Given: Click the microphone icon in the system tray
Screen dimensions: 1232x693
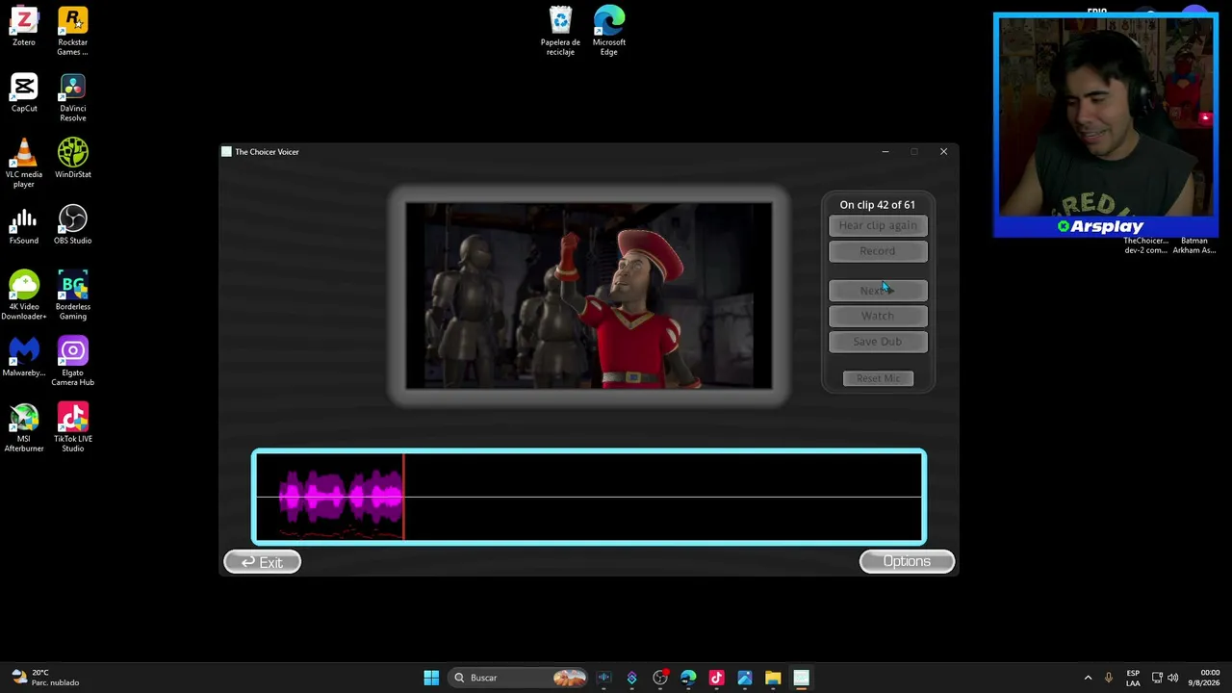Looking at the screenshot, I should coord(1109,678).
